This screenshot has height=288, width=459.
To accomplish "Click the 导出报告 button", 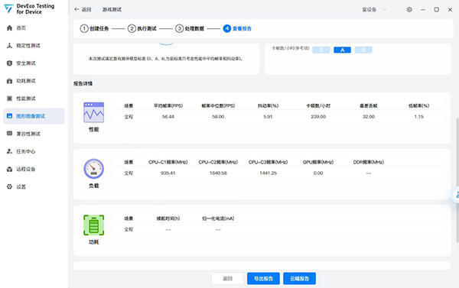I will (263, 278).
